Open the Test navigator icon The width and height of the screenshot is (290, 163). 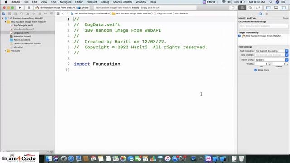(34, 14)
